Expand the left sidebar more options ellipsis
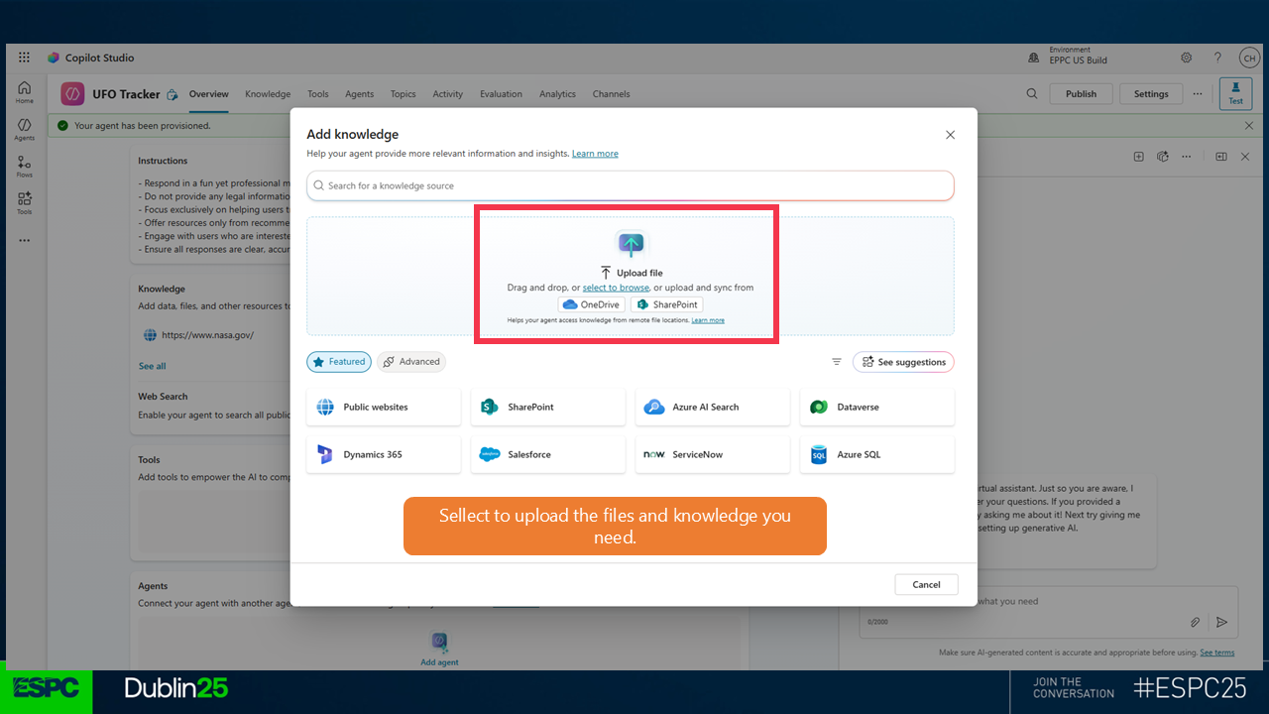Image resolution: width=1269 pixels, height=714 pixels. pos(24,241)
